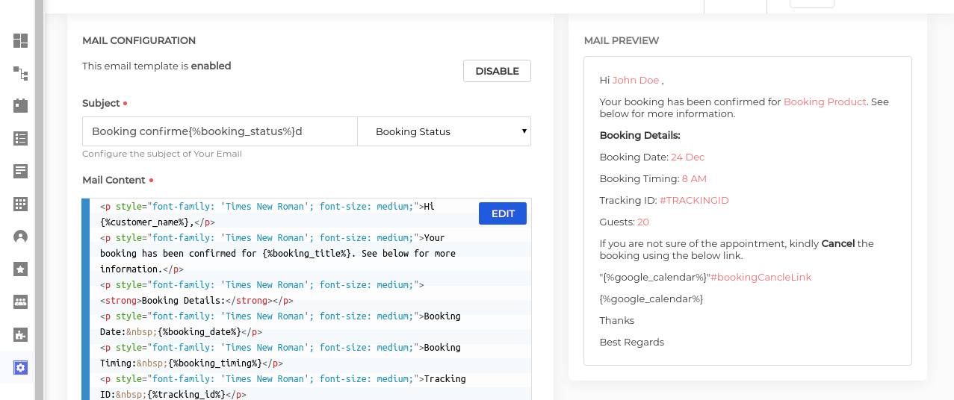Click the puzzle piece extensions icon
The width and height of the screenshot is (954, 400).
tap(20, 335)
